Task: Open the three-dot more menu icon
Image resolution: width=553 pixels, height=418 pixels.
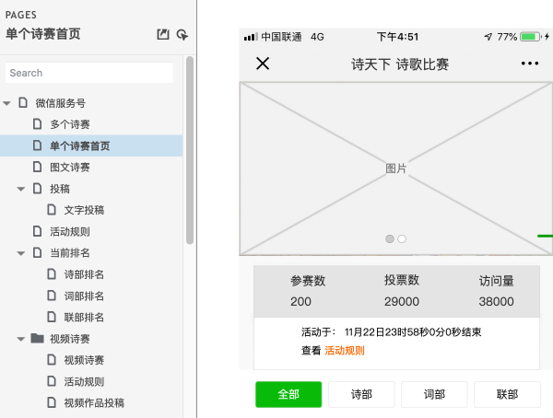Action: (529, 64)
